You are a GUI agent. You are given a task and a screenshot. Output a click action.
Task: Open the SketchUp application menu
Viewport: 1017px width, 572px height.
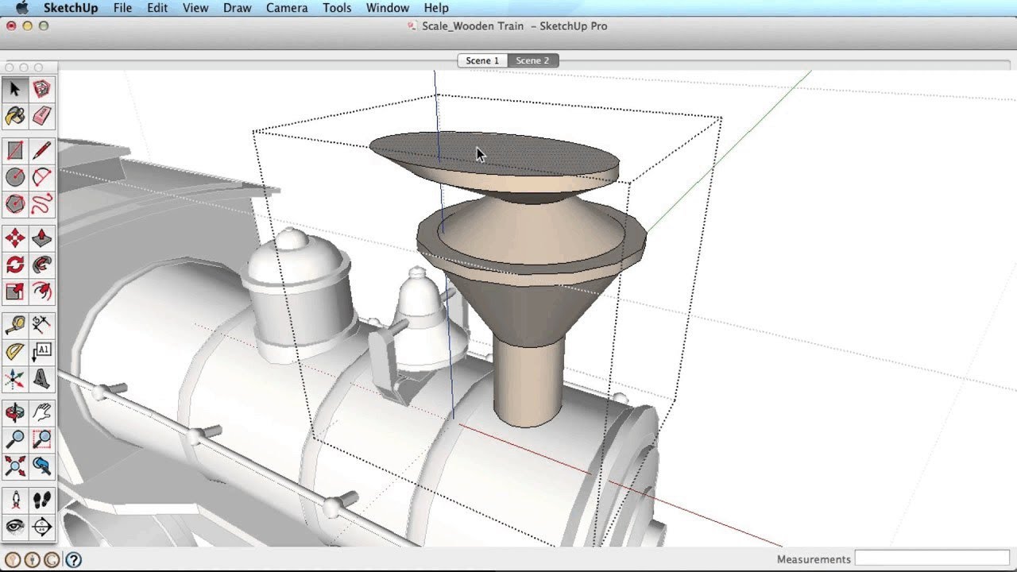pyautogui.click(x=71, y=8)
